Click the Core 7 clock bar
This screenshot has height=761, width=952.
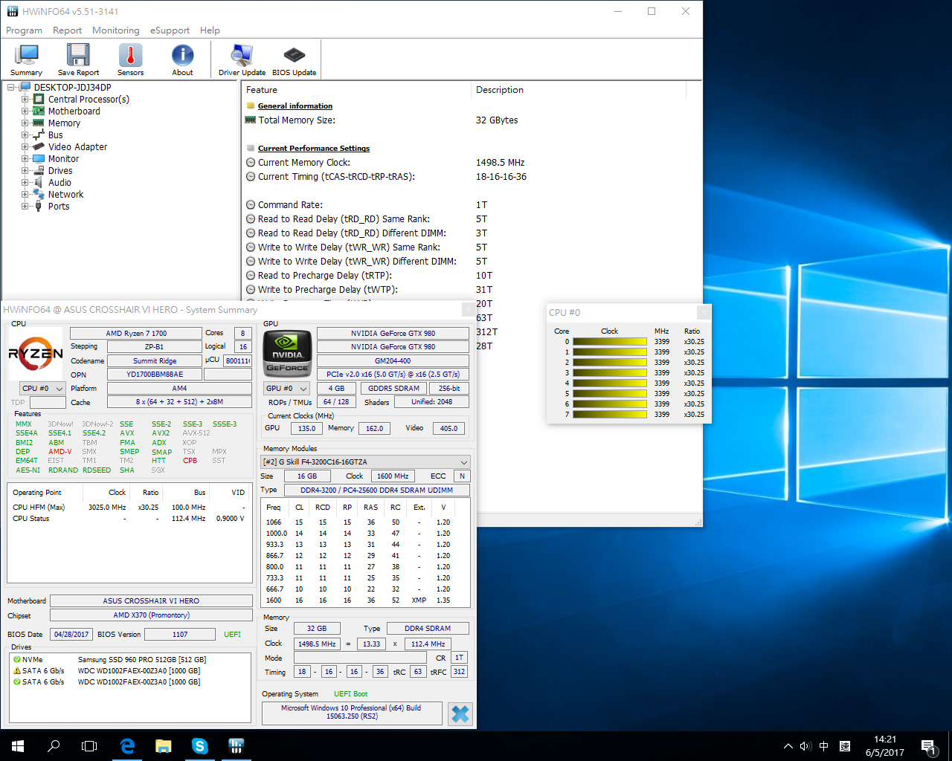tap(610, 415)
